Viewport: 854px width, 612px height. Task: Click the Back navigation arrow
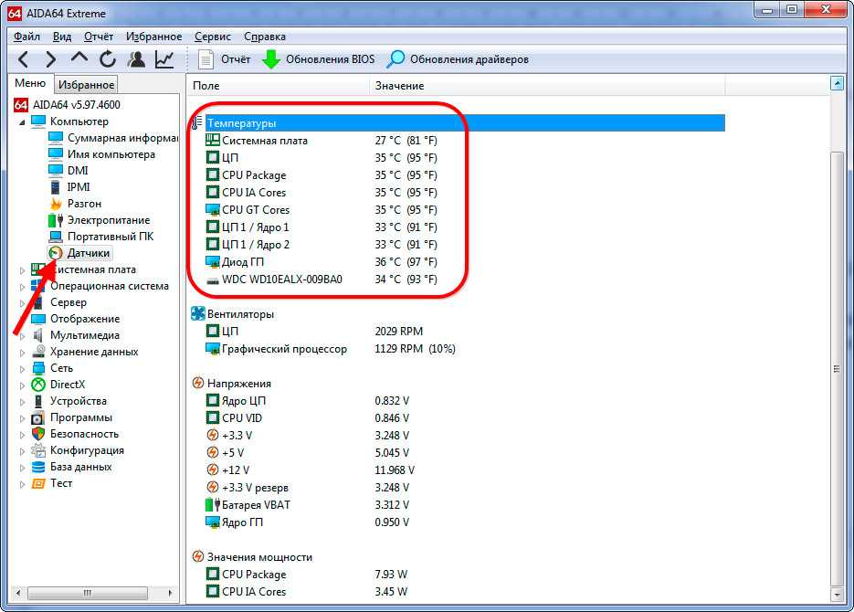pyautogui.click(x=24, y=59)
